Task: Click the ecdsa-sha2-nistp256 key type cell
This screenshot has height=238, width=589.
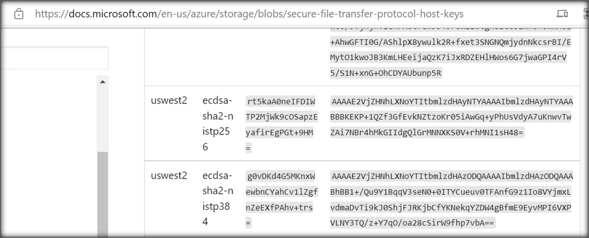Action: click(218, 123)
